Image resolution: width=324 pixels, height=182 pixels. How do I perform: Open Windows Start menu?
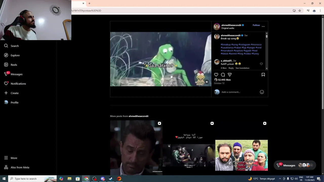click(4, 179)
